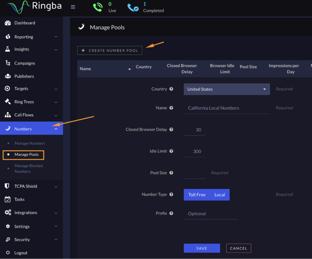Click the TCPA Shield icon
The height and width of the screenshot is (259, 312).
[x=7, y=186]
